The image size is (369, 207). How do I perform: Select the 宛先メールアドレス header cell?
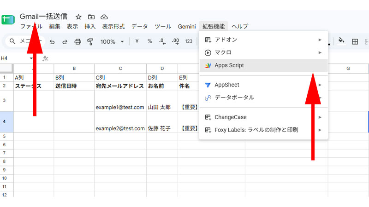tap(120, 86)
